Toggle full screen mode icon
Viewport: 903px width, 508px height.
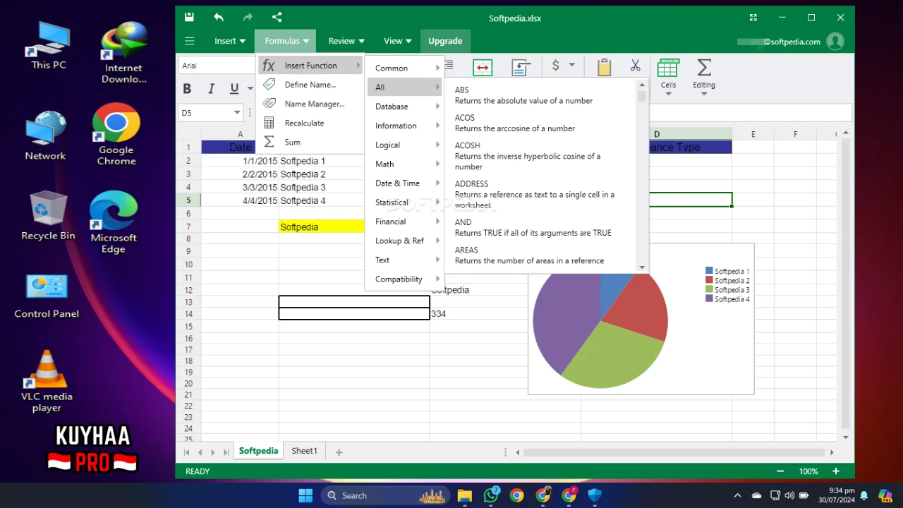(753, 18)
